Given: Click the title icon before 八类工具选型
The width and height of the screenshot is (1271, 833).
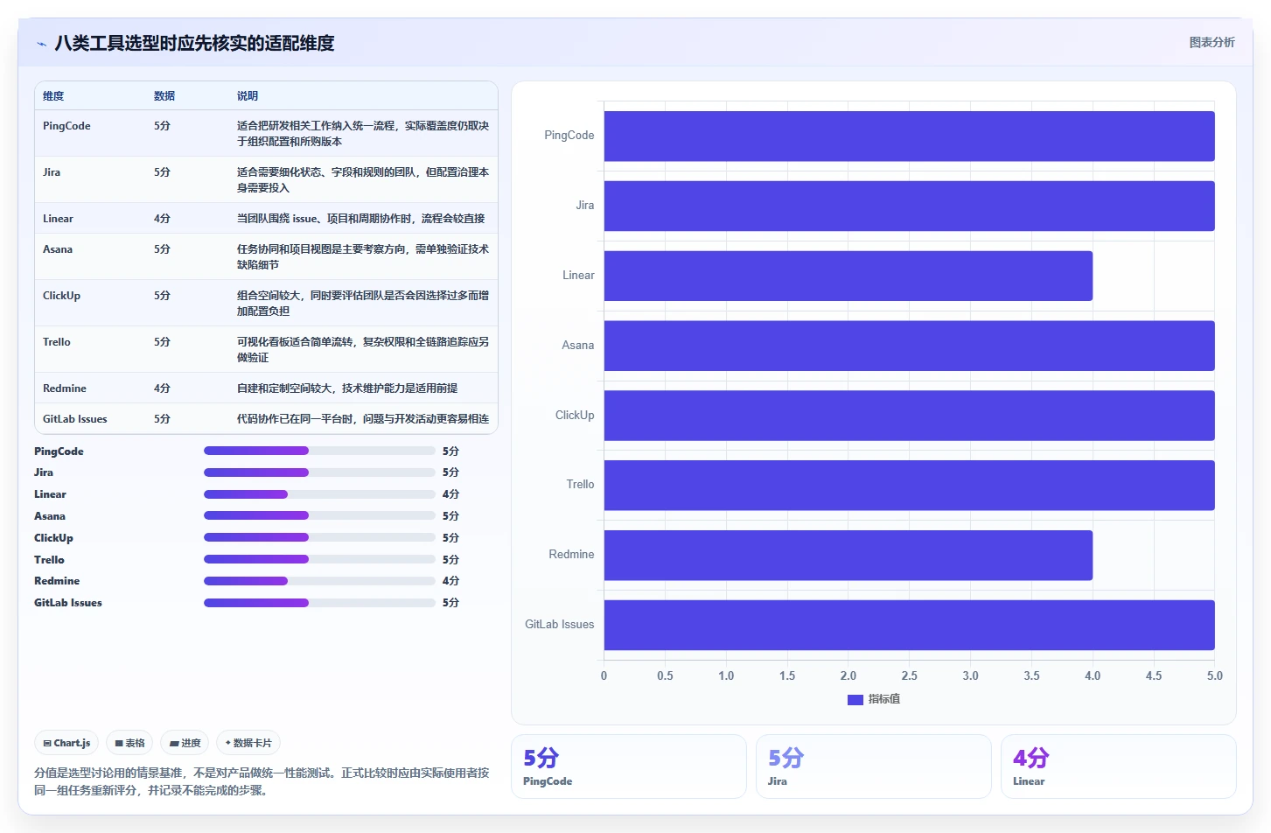Looking at the screenshot, I should click(x=41, y=44).
